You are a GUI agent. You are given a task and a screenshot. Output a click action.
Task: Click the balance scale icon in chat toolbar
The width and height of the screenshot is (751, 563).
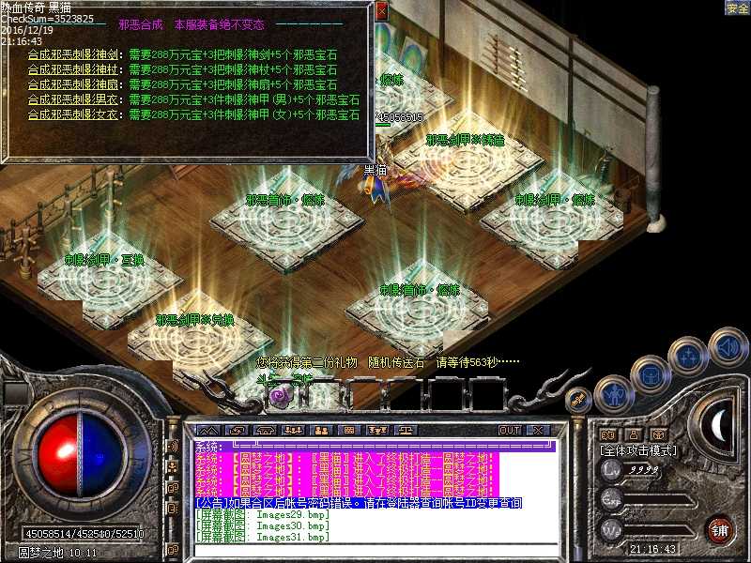(x=406, y=430)
